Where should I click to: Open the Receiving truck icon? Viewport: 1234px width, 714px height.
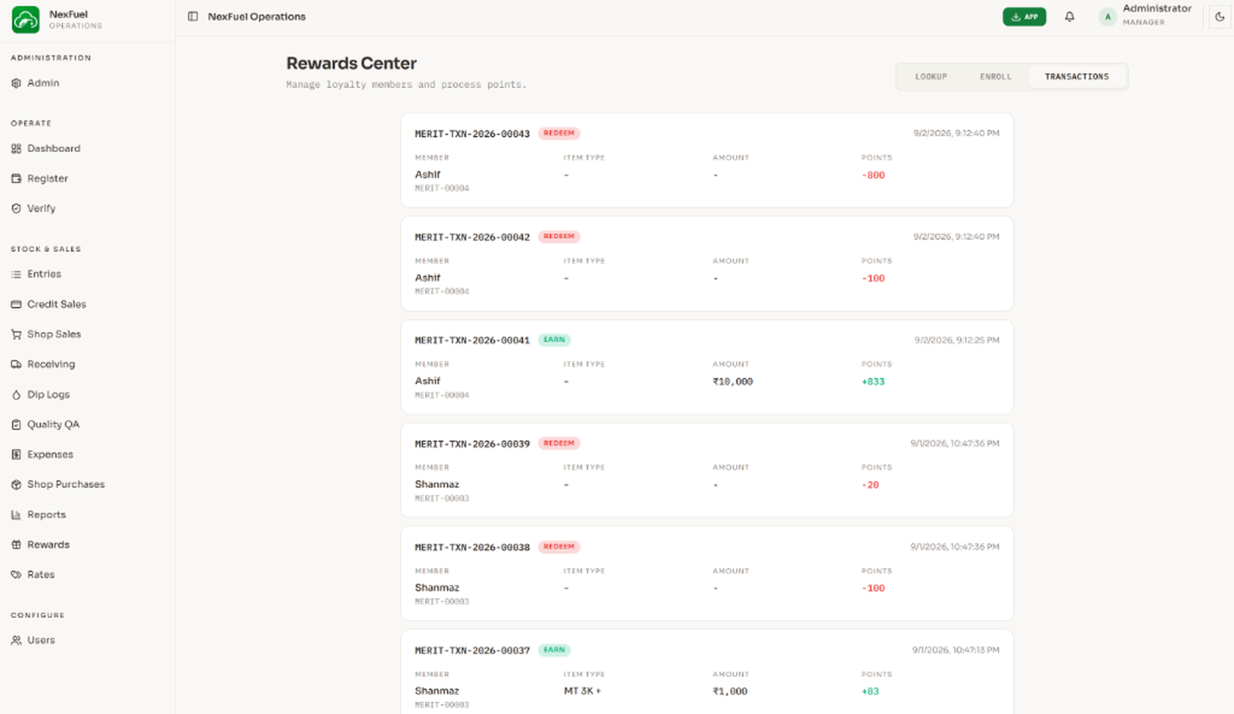(x=16, y=364)
